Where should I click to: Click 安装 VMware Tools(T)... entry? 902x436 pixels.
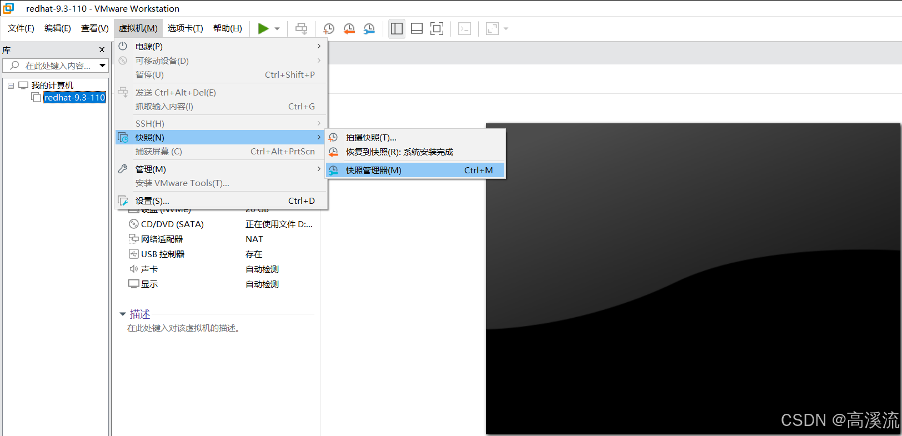coord(221,183)
